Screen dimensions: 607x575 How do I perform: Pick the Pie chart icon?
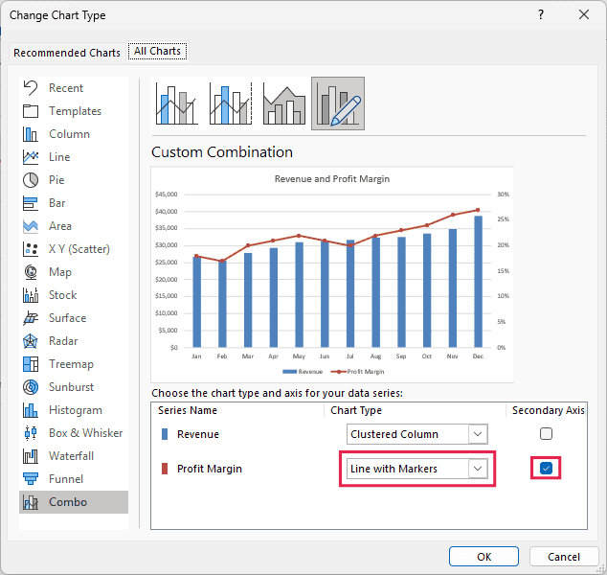31,180
